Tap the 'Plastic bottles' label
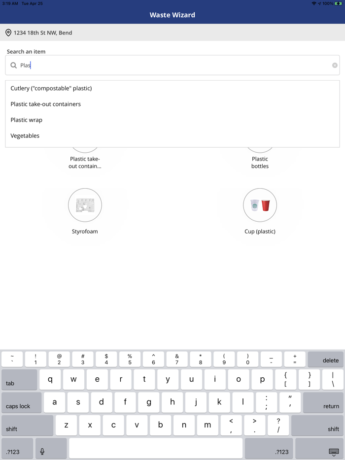The image size is (345, 460). [260, 163]
